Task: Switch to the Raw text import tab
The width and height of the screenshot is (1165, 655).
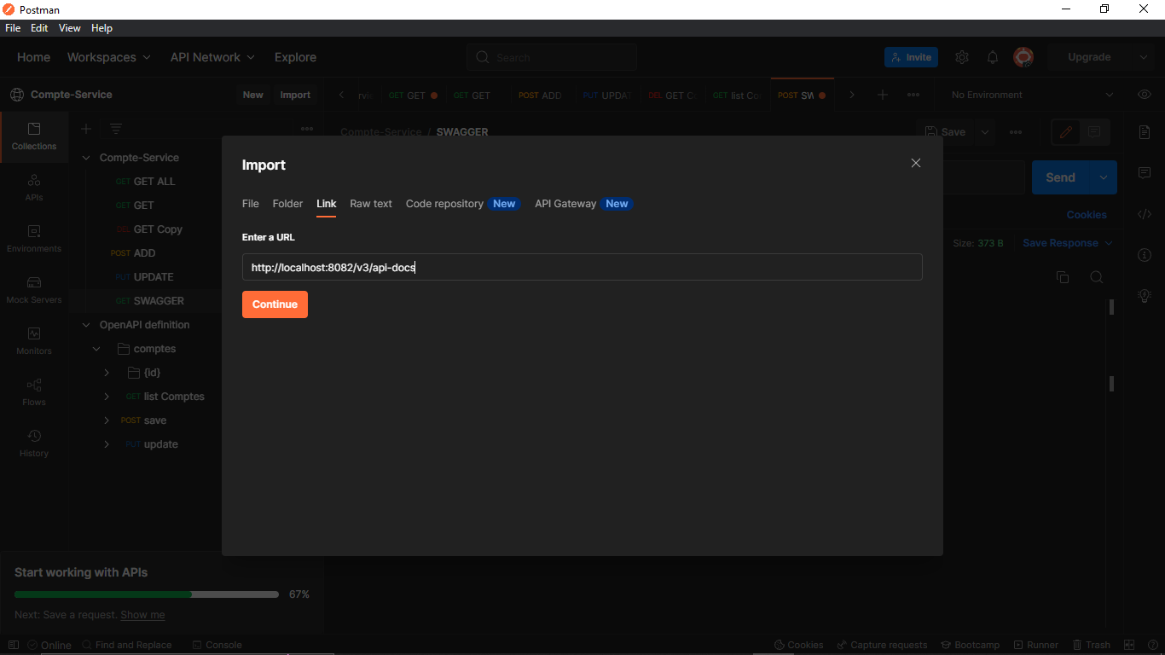Action: click(x=370, y=204)
